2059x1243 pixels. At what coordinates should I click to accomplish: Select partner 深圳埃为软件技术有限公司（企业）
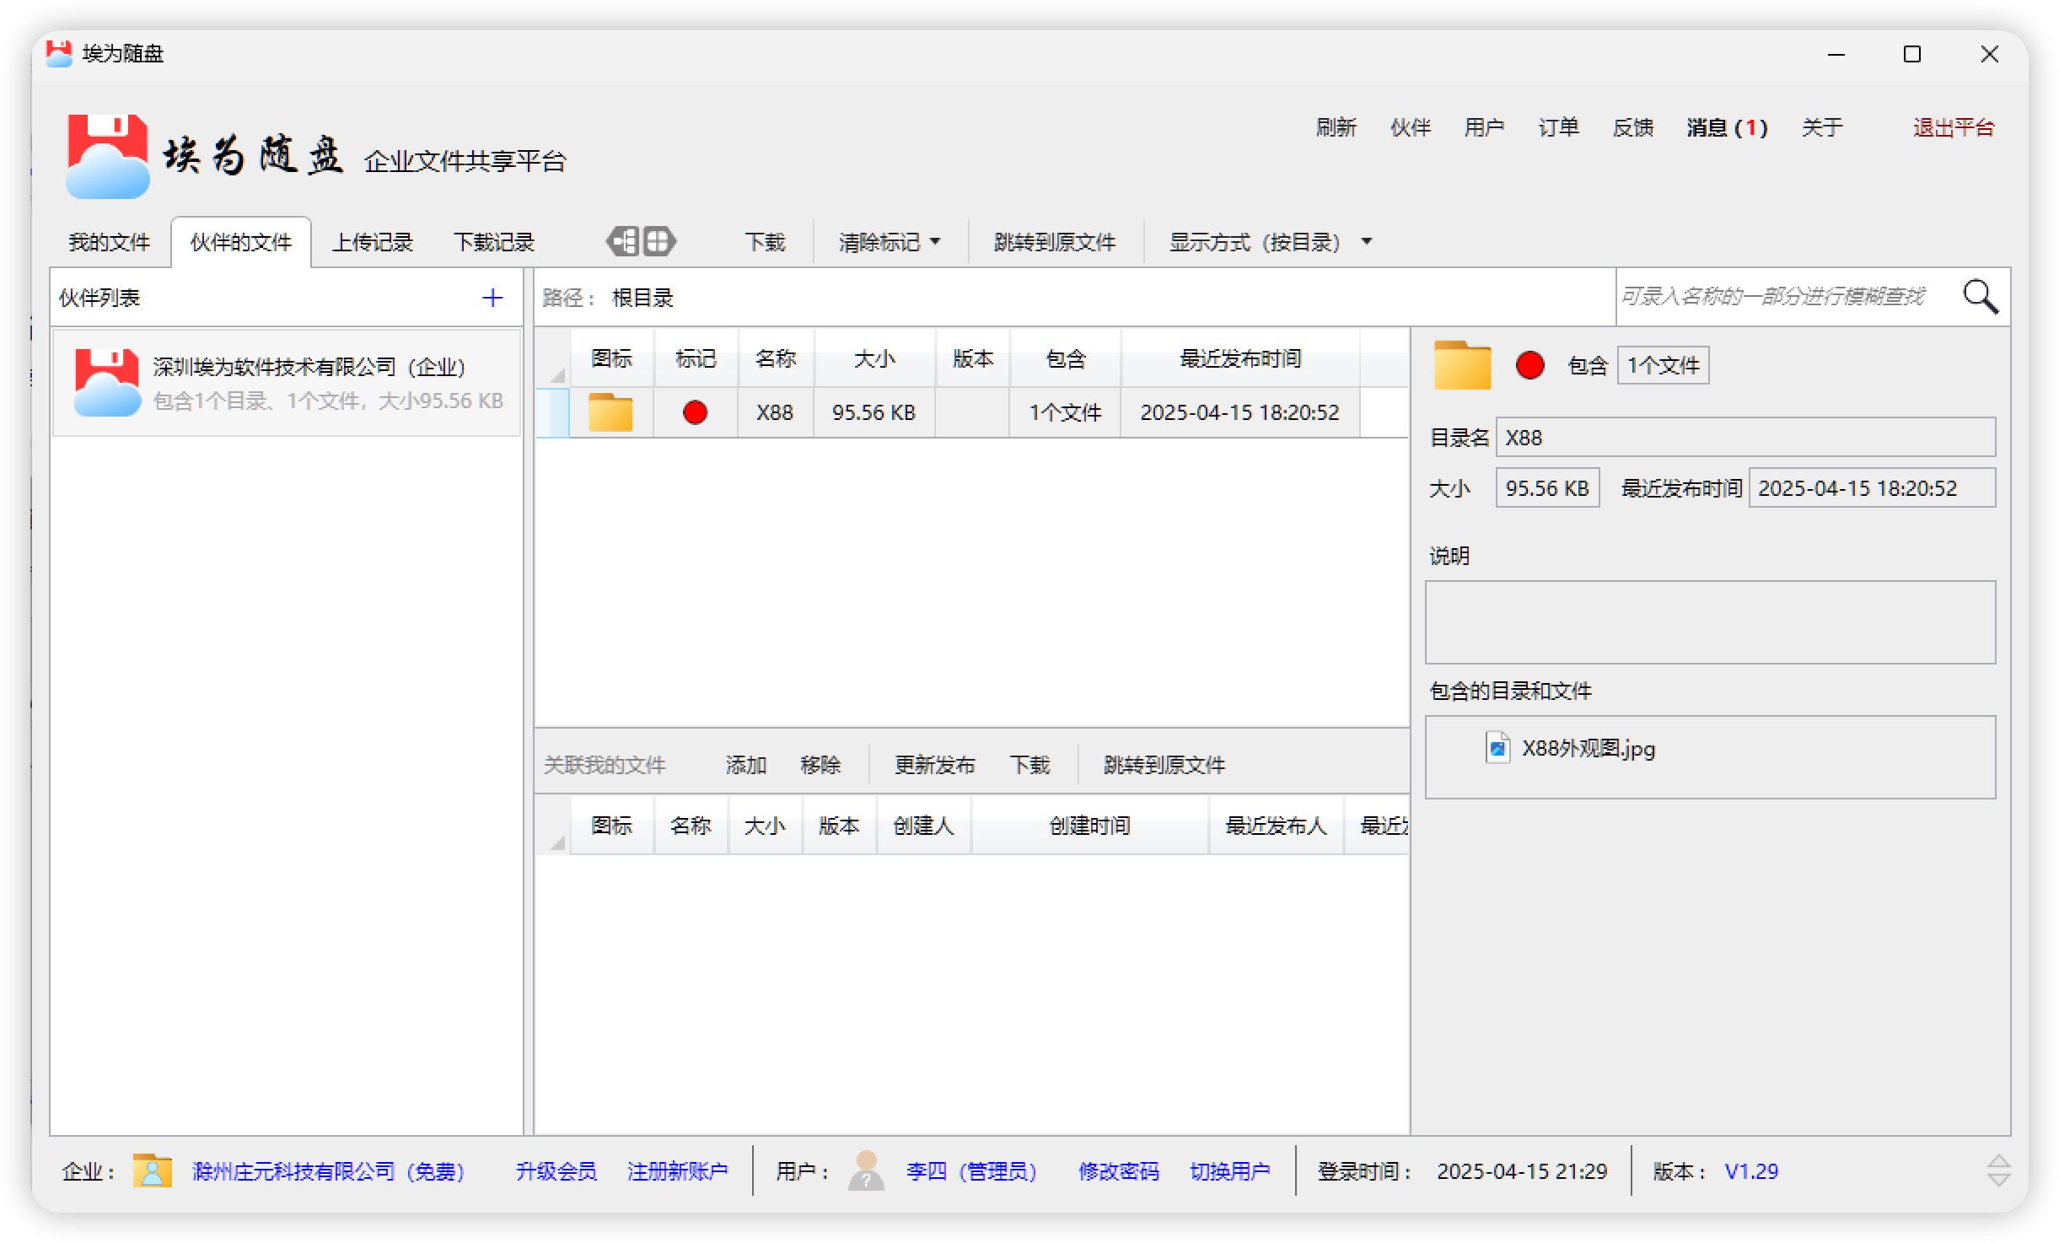287,383
